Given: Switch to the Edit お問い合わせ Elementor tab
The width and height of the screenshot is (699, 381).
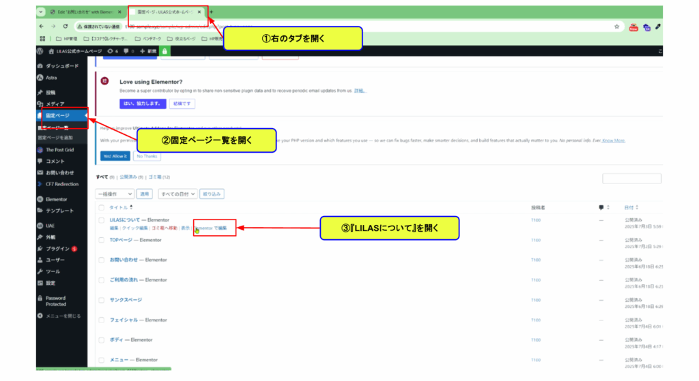Looking at the screenshot, I should coord(85,12).
